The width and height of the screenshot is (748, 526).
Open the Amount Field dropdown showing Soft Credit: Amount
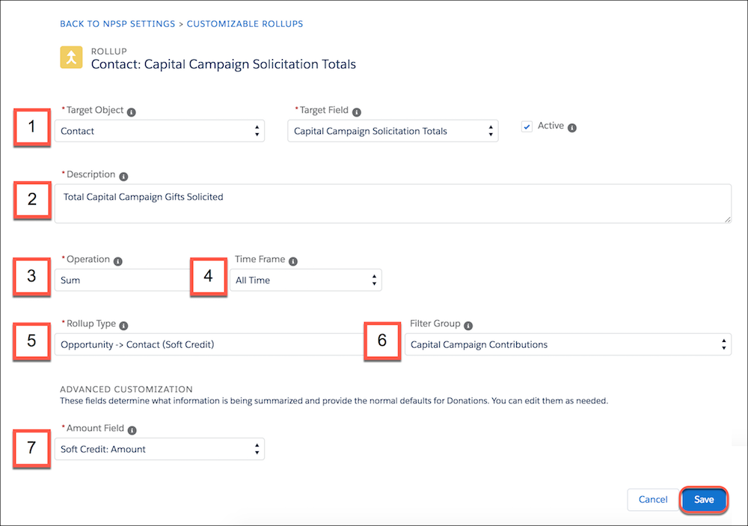159,449
